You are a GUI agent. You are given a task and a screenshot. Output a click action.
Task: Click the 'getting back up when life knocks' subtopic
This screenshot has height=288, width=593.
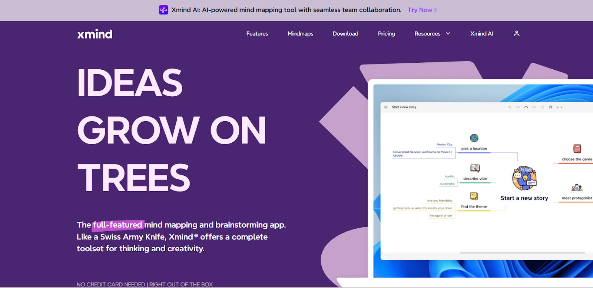tap(423, 208)
